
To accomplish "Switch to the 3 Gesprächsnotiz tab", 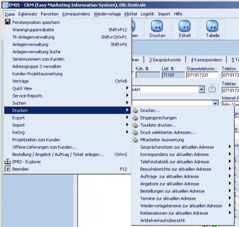I will [x=165, y=60].
